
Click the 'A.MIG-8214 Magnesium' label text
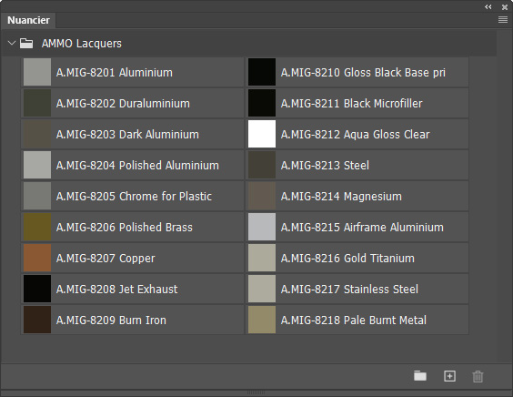(x=341, y=197)
